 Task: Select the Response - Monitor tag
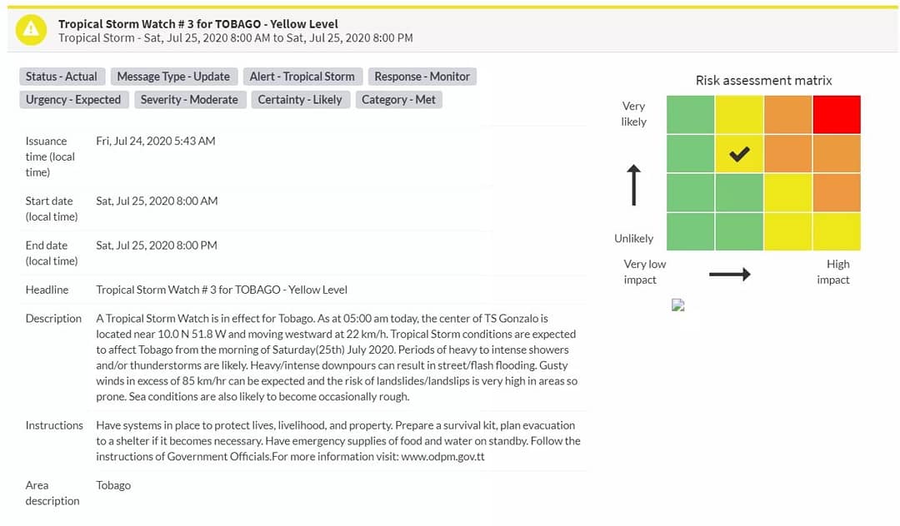[422, 77]
